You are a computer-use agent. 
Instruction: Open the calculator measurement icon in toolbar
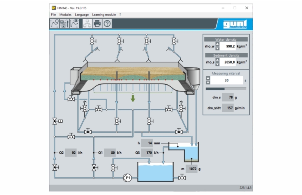pos(64,24)
